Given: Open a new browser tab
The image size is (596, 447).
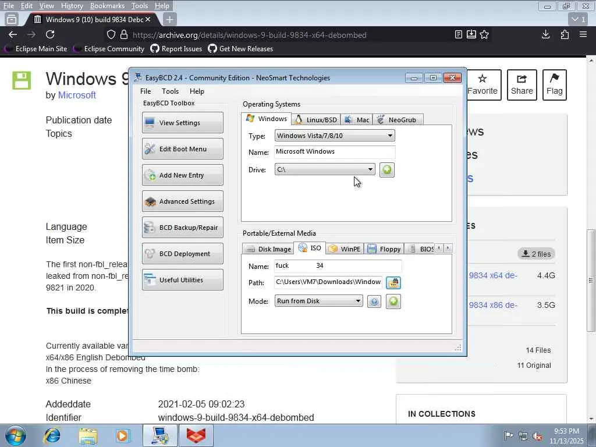Looking at the screenshot, I should coord(169,19).
